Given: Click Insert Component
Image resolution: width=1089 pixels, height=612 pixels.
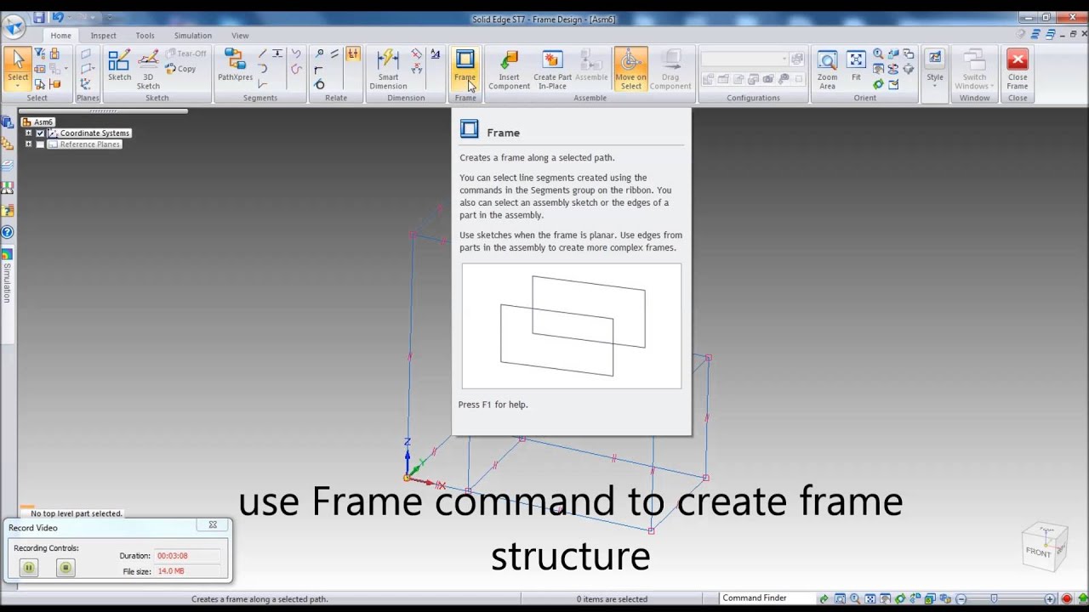Looking at the screenshot, I should pyautogui.click(x=509, y=69).
